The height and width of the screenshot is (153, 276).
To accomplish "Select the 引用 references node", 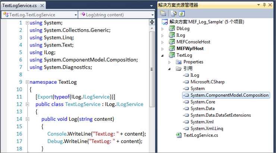I will 188,68.
